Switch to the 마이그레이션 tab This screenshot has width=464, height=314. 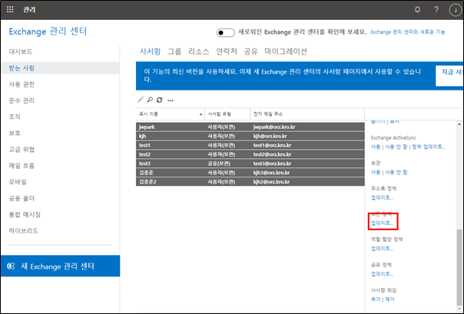point(286,51)
